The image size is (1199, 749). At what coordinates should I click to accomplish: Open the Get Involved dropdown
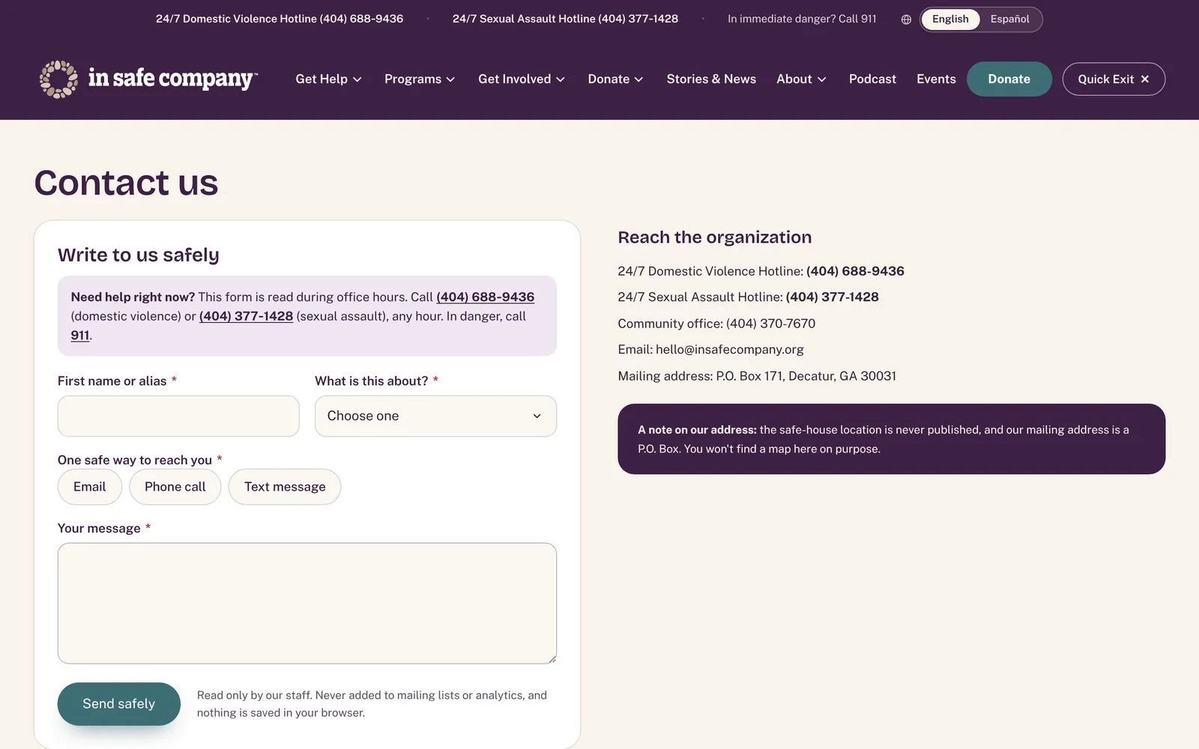pos(522,79)
